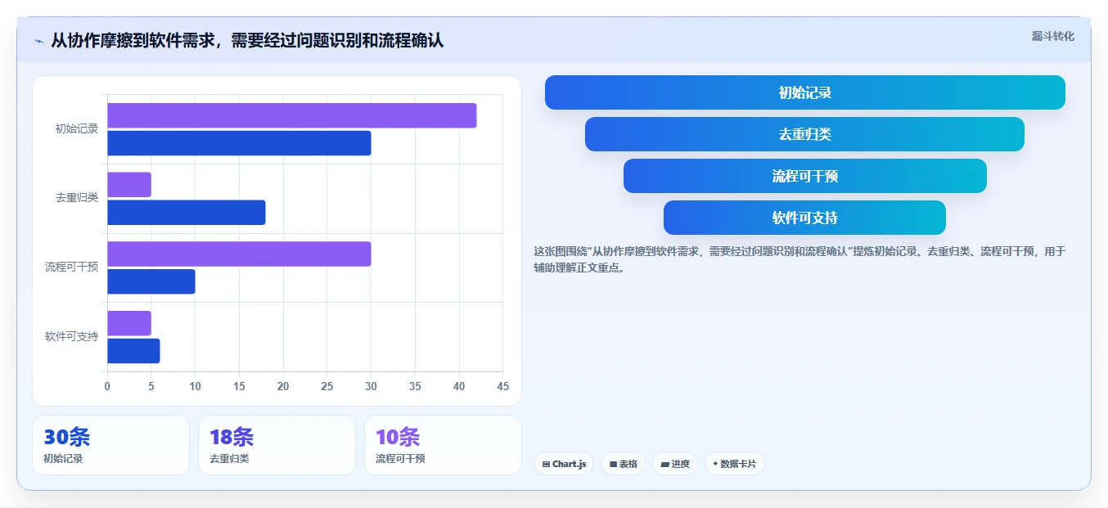Click the purple 软件可支持 bar in chart

click(x=129, y=323)
